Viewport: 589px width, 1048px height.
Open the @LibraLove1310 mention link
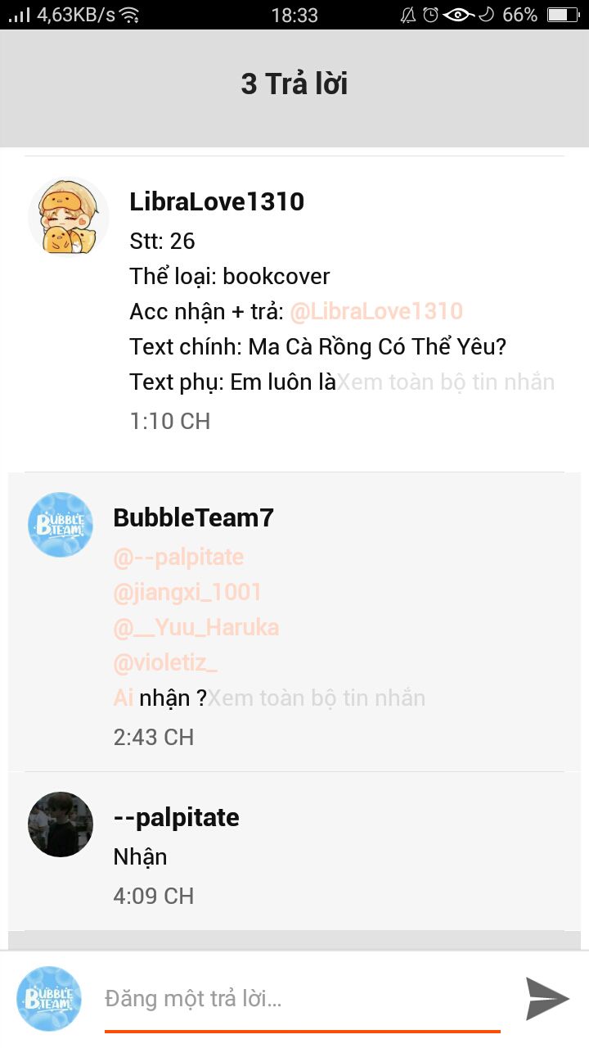pyautogui.click(x=376, y=311)
